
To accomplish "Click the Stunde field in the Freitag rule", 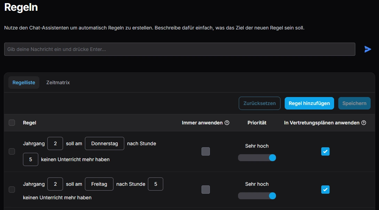I will point(156,184).
